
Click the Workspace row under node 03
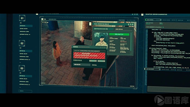24,81
